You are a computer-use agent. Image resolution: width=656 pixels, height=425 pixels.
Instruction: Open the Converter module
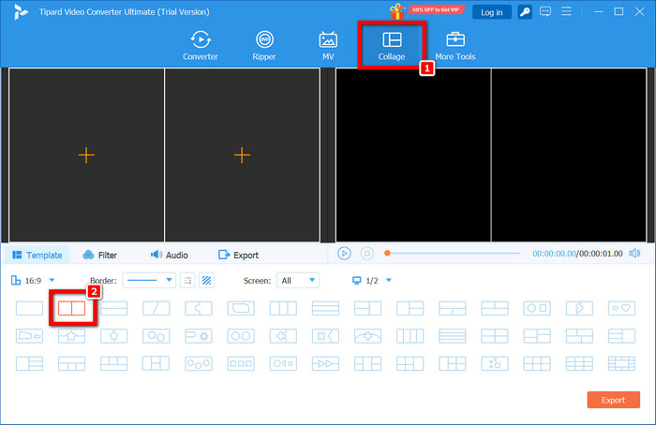[200, 46]
